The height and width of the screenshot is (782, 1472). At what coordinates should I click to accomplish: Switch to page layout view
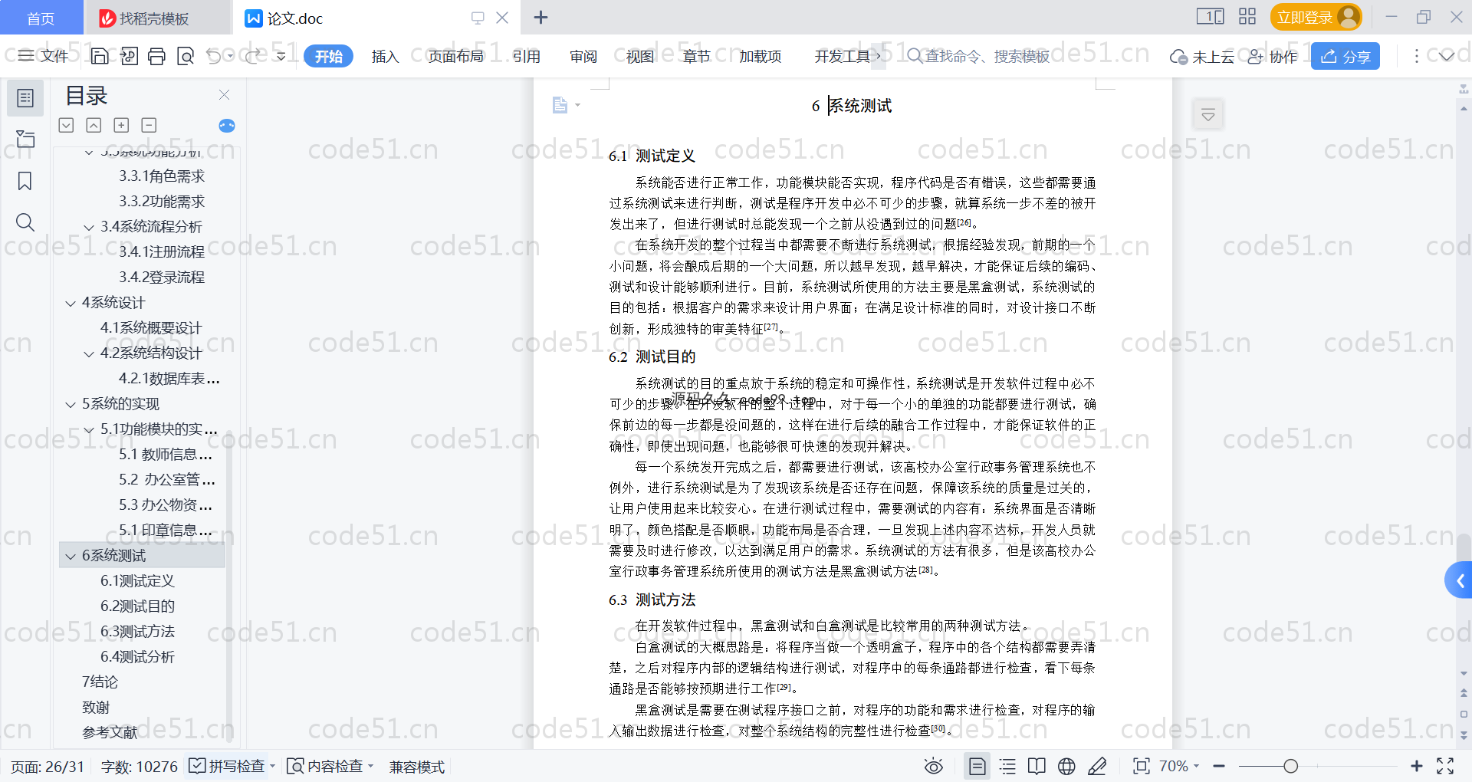(x=977, y=766)
